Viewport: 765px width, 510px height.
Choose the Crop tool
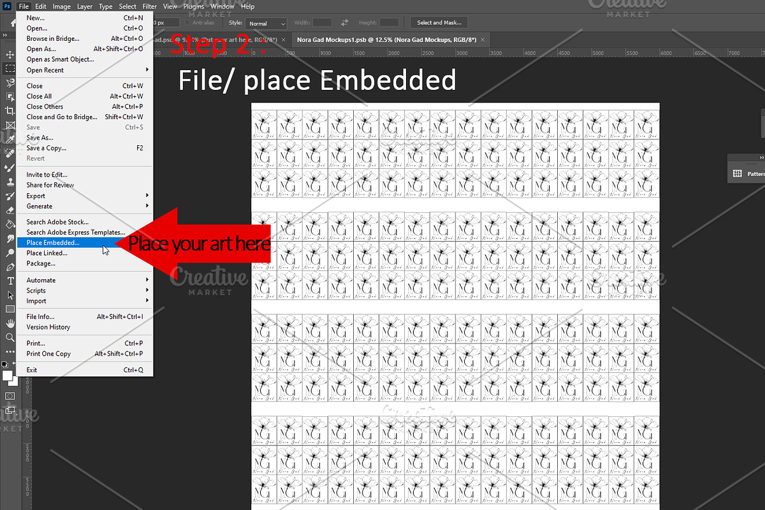pyautogui.click(x=10, y=111)
